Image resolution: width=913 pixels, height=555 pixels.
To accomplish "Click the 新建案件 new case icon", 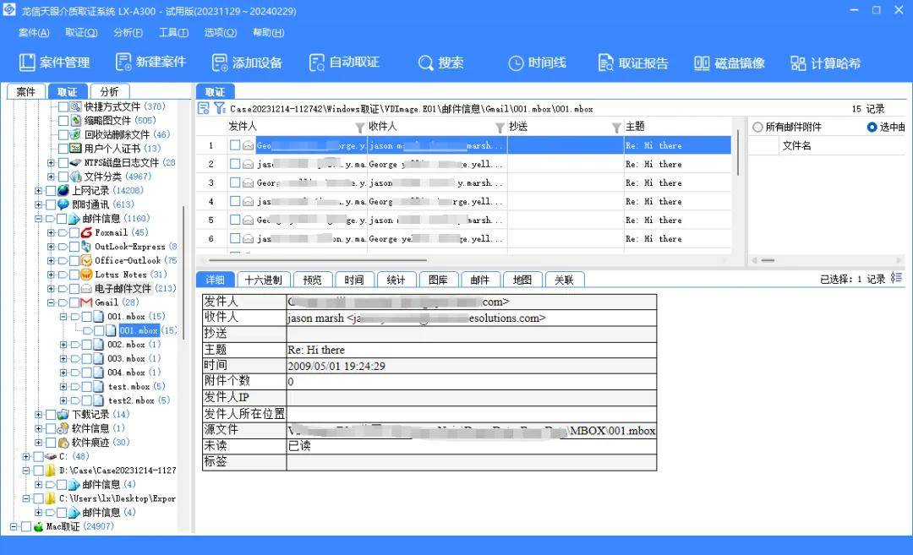I will [123, 63].
